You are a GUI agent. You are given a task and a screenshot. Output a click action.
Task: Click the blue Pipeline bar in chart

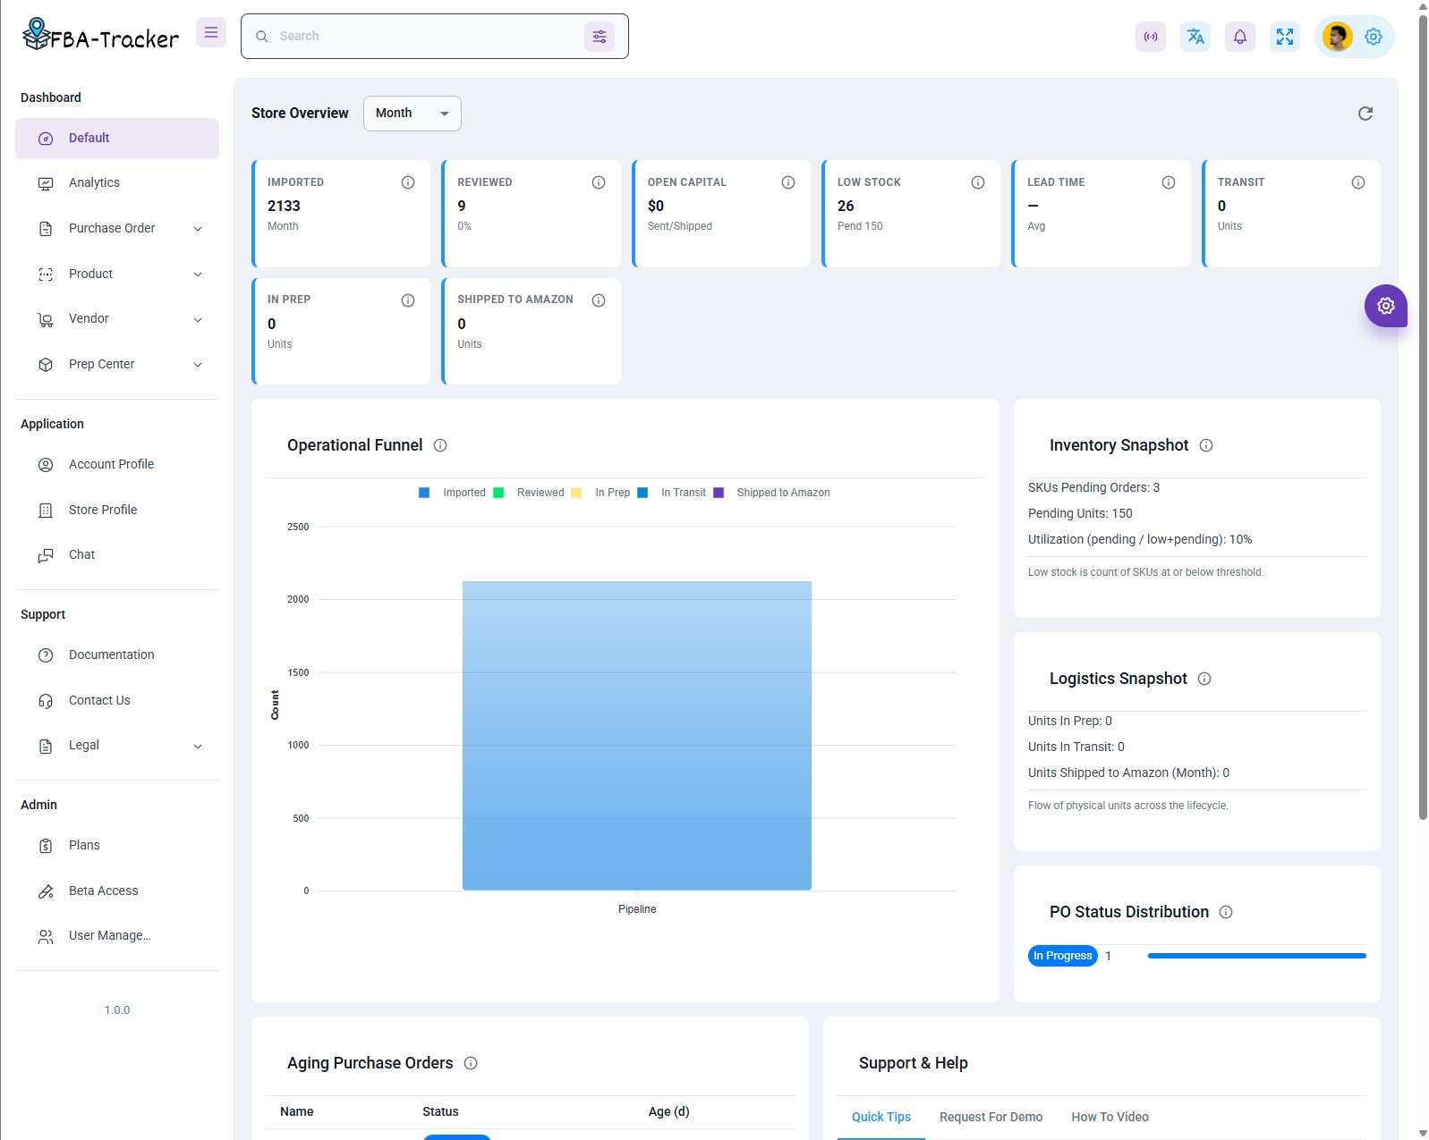click(x=637, y=736)
